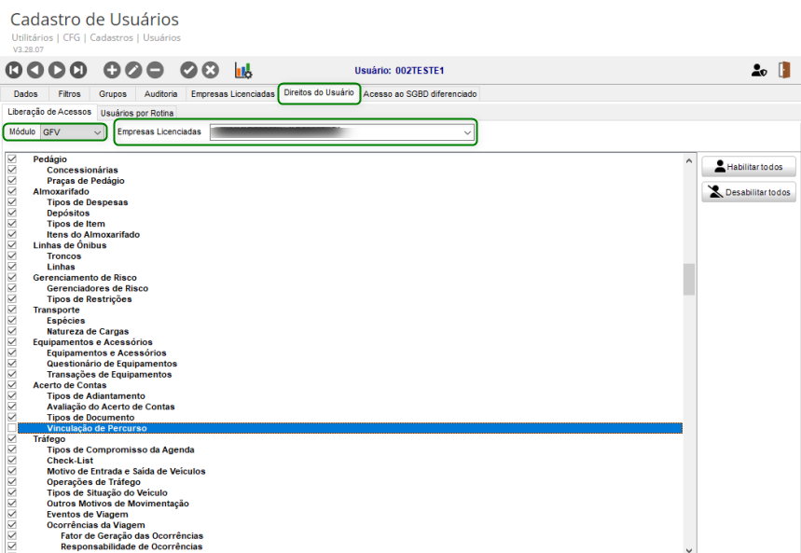Toggle the Concessionárias checkbox
Viewport: 801px width, 553px height.
click(x=12, y=170)
